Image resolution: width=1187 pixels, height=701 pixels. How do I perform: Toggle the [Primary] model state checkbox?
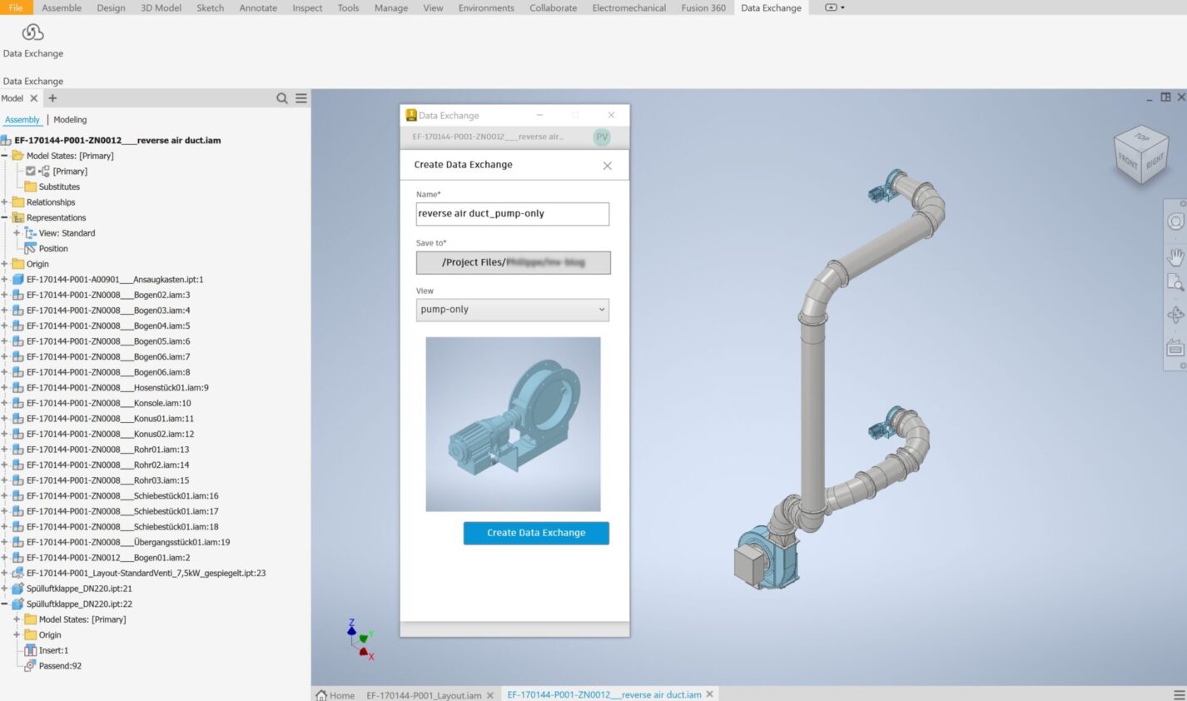click(x=31, y=171)
